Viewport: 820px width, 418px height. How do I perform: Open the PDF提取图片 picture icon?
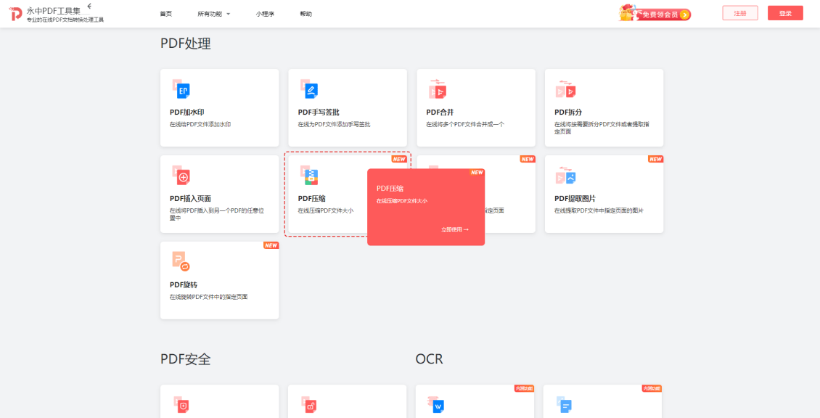click(x=566, y=176)
